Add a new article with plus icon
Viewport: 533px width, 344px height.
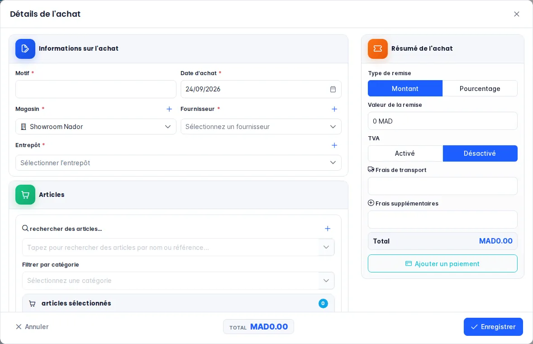[x=327, y=229]
